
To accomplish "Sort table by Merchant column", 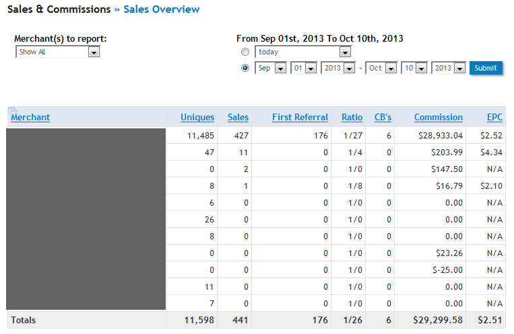I will click(x=30, y=117).
